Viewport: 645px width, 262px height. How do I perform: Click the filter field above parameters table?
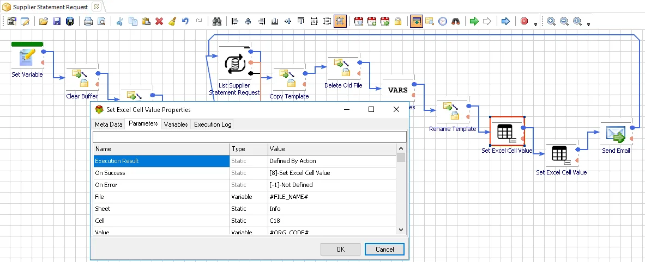[250, 136]
